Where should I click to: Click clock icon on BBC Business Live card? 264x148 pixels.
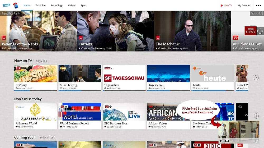108,127
